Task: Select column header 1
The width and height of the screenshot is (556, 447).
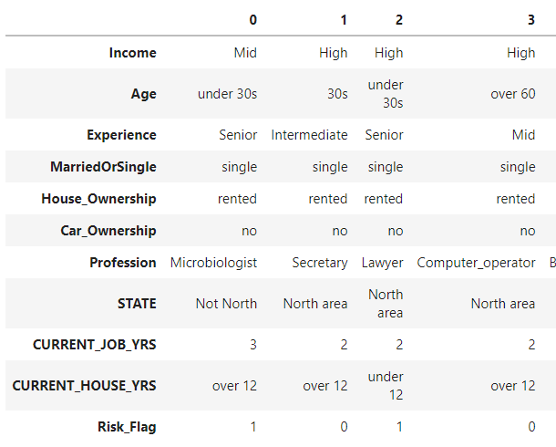Action: coord(343,19)
